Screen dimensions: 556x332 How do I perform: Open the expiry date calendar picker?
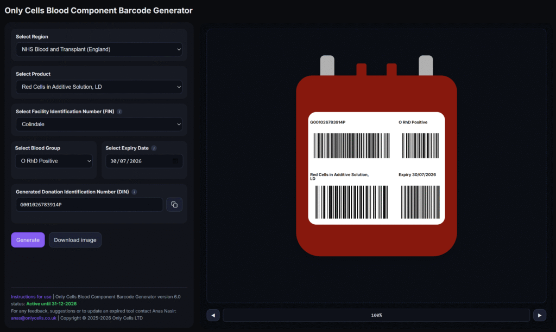click(x=175, y=161)
